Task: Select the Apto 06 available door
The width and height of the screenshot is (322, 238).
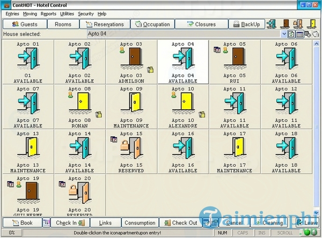Action: point(287,58)
